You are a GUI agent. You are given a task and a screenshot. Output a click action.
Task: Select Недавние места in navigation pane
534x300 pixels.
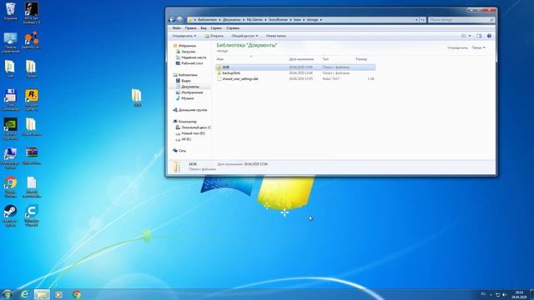(194, 57)
